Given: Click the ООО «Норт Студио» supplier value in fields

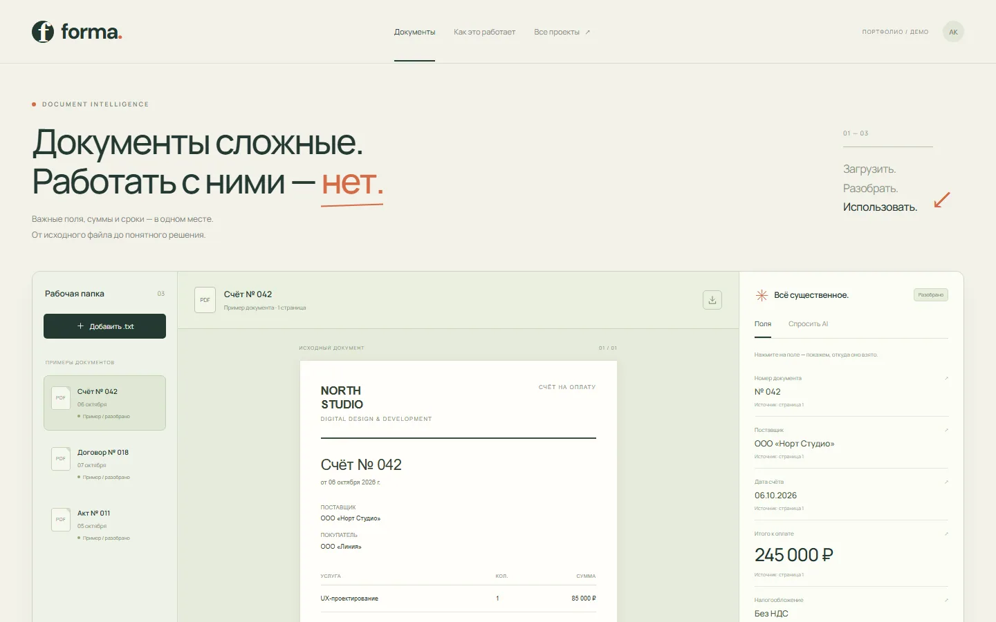Looking at the screenshot, I should point(794,444).
